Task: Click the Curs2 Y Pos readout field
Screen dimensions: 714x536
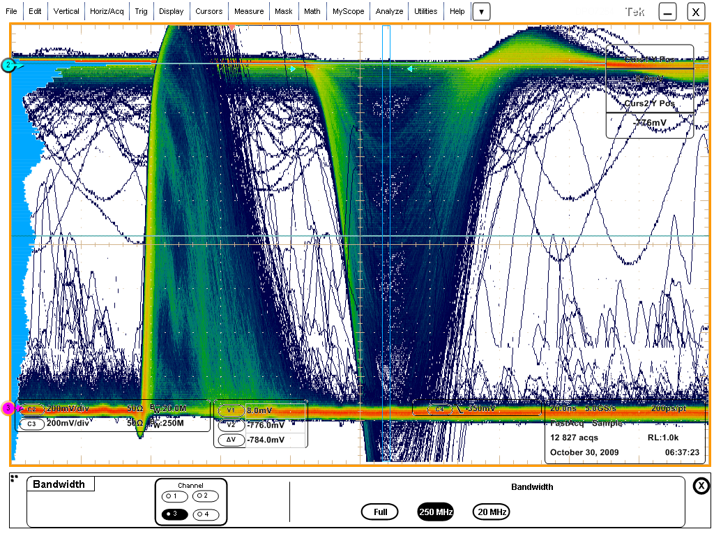Action: (x=649, y=124)
